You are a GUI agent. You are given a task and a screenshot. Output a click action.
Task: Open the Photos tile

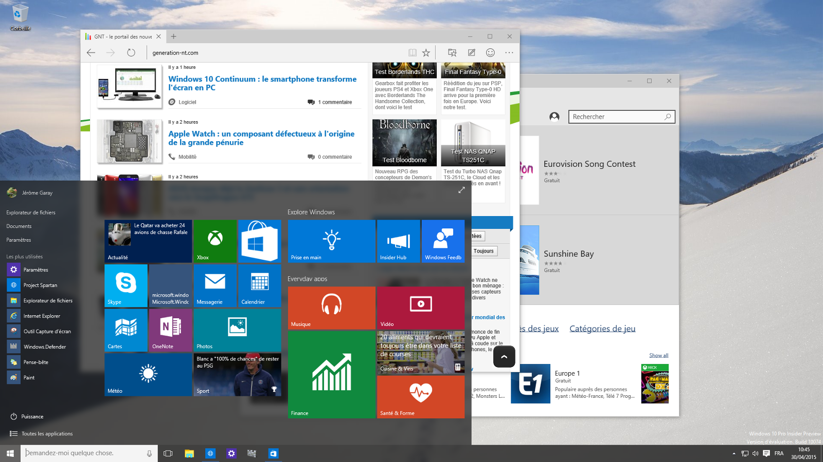pos(237,331)
